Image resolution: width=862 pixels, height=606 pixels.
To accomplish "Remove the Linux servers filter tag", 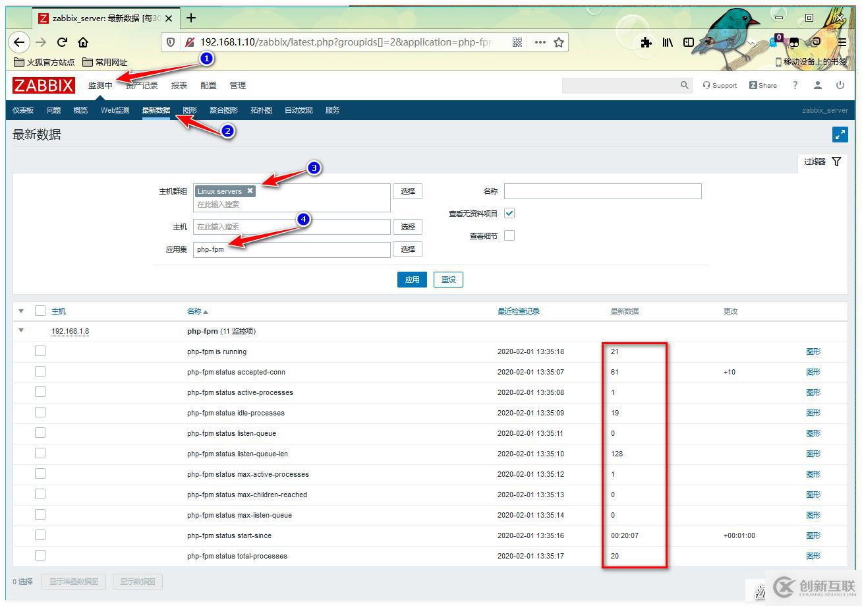I will pos(250,191).
